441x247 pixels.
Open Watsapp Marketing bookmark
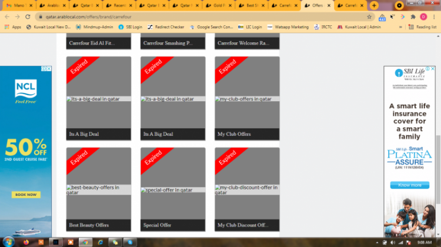(288, 27)
